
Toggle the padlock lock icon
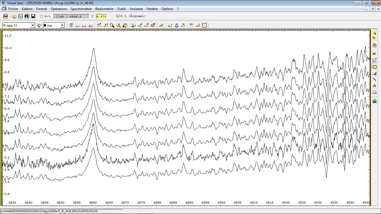375,45
